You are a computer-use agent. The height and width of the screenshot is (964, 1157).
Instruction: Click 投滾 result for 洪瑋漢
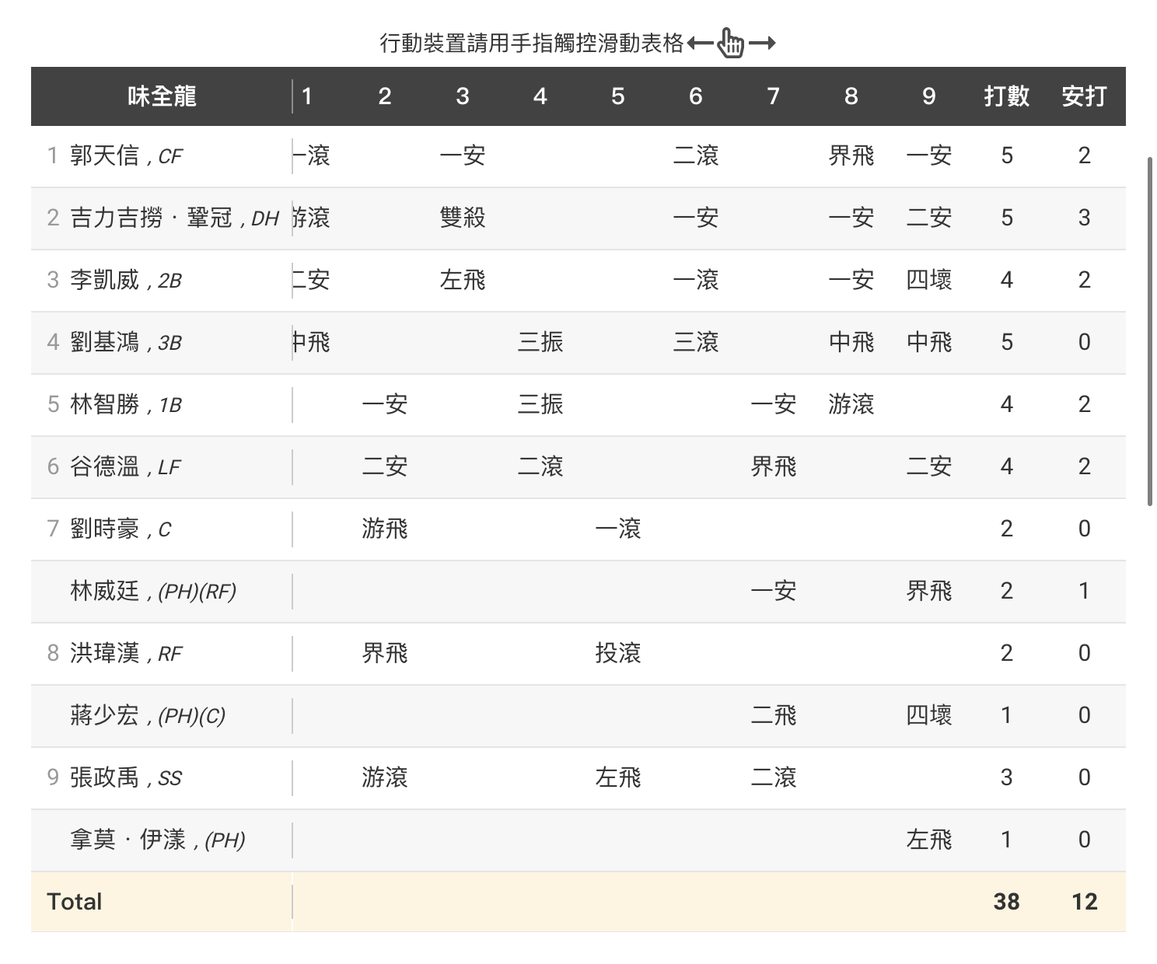(x=617, y=653)
